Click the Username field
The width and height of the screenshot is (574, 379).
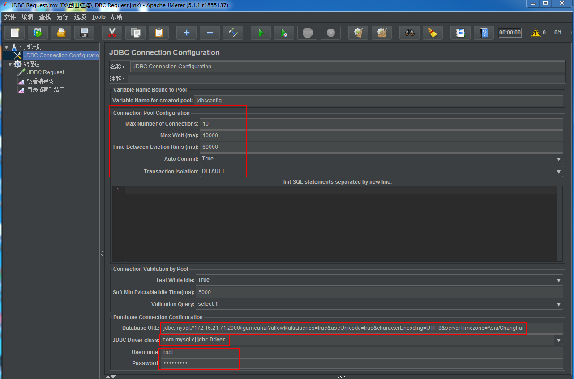(362, 352)
